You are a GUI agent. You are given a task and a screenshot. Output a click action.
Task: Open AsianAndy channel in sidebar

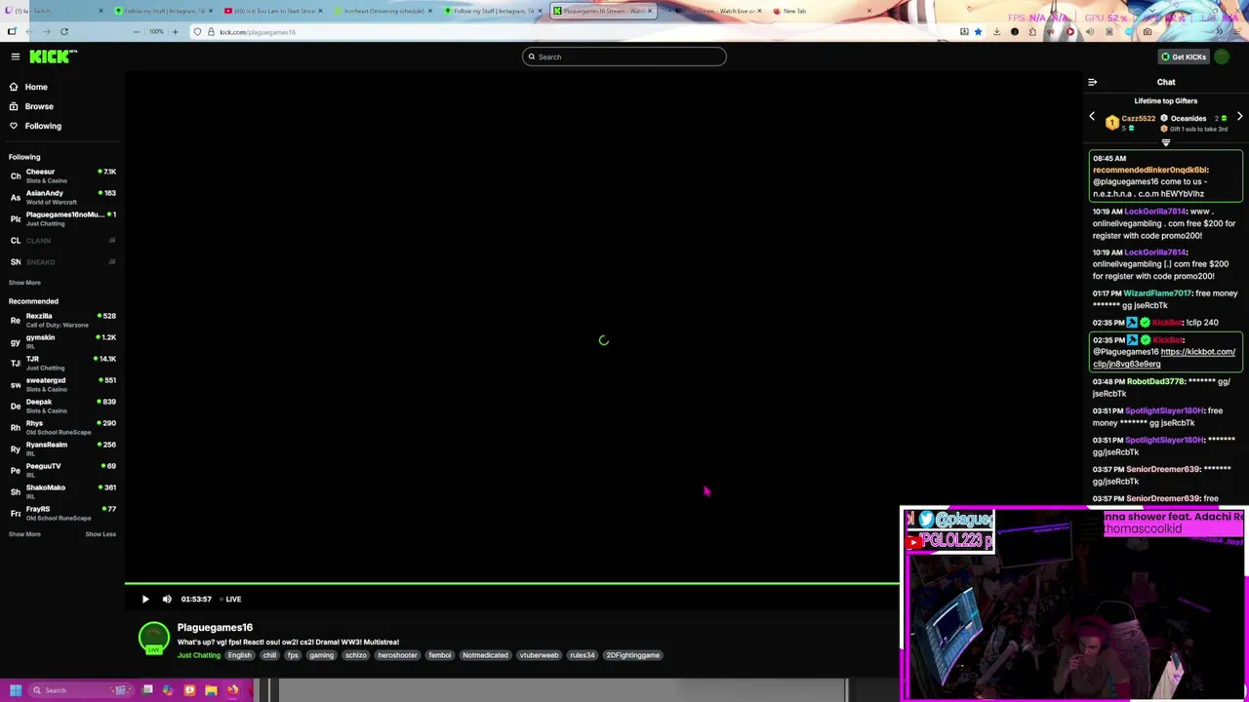(x=62, y=197)
